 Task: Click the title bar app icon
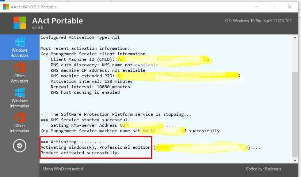click(6, 7)
